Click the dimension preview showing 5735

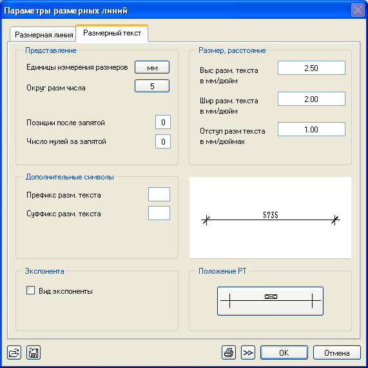[x=271, y=218]
